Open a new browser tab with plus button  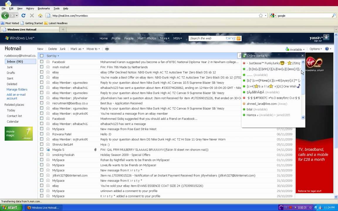click(x=63, y=30)
